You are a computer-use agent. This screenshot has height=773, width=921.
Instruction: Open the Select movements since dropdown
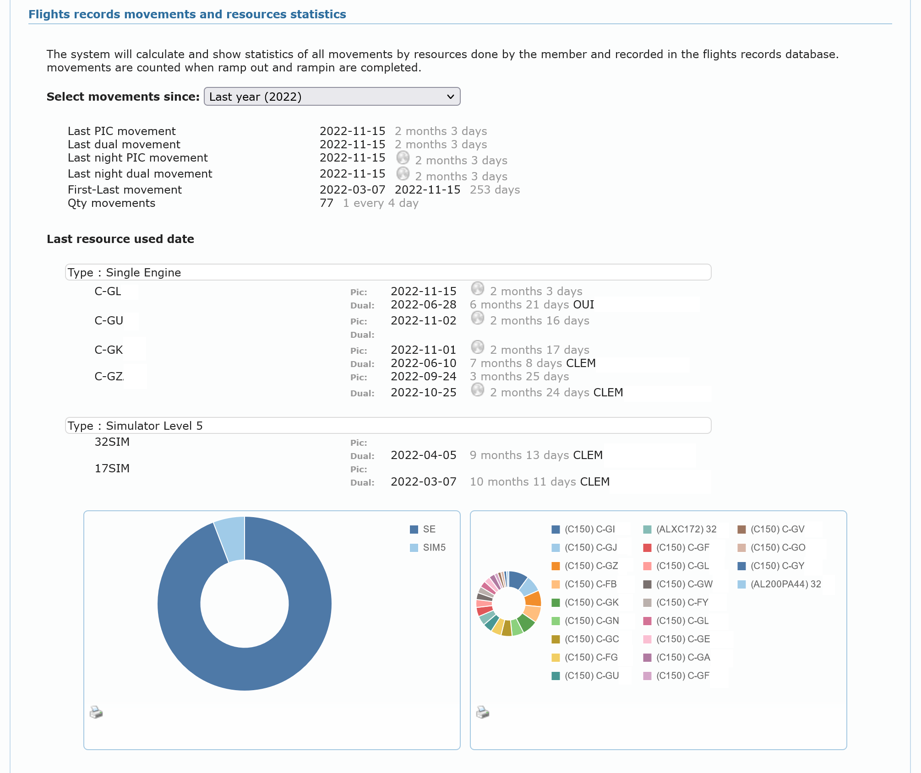pyautogui.click(x=332, y=97)
